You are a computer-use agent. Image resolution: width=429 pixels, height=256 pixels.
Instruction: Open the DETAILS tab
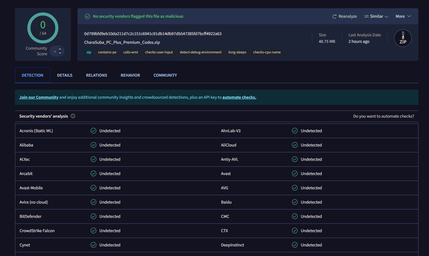tap(65, 75)
